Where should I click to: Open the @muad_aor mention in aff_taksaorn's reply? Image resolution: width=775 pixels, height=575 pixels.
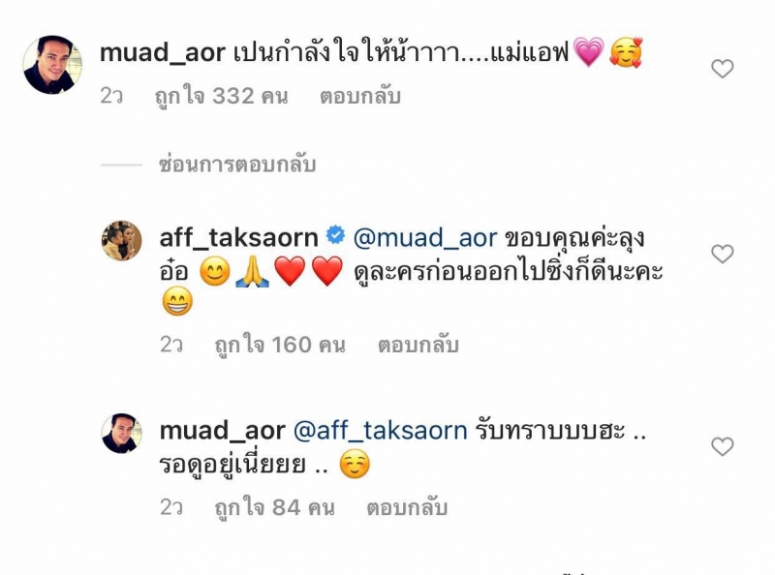tap(425, 238)
